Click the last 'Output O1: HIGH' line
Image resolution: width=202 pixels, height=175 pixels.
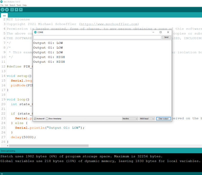click(x=49, y=62)
